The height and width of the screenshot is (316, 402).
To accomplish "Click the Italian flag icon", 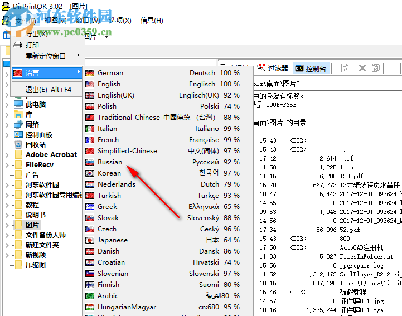I will [x=90, y=129].
